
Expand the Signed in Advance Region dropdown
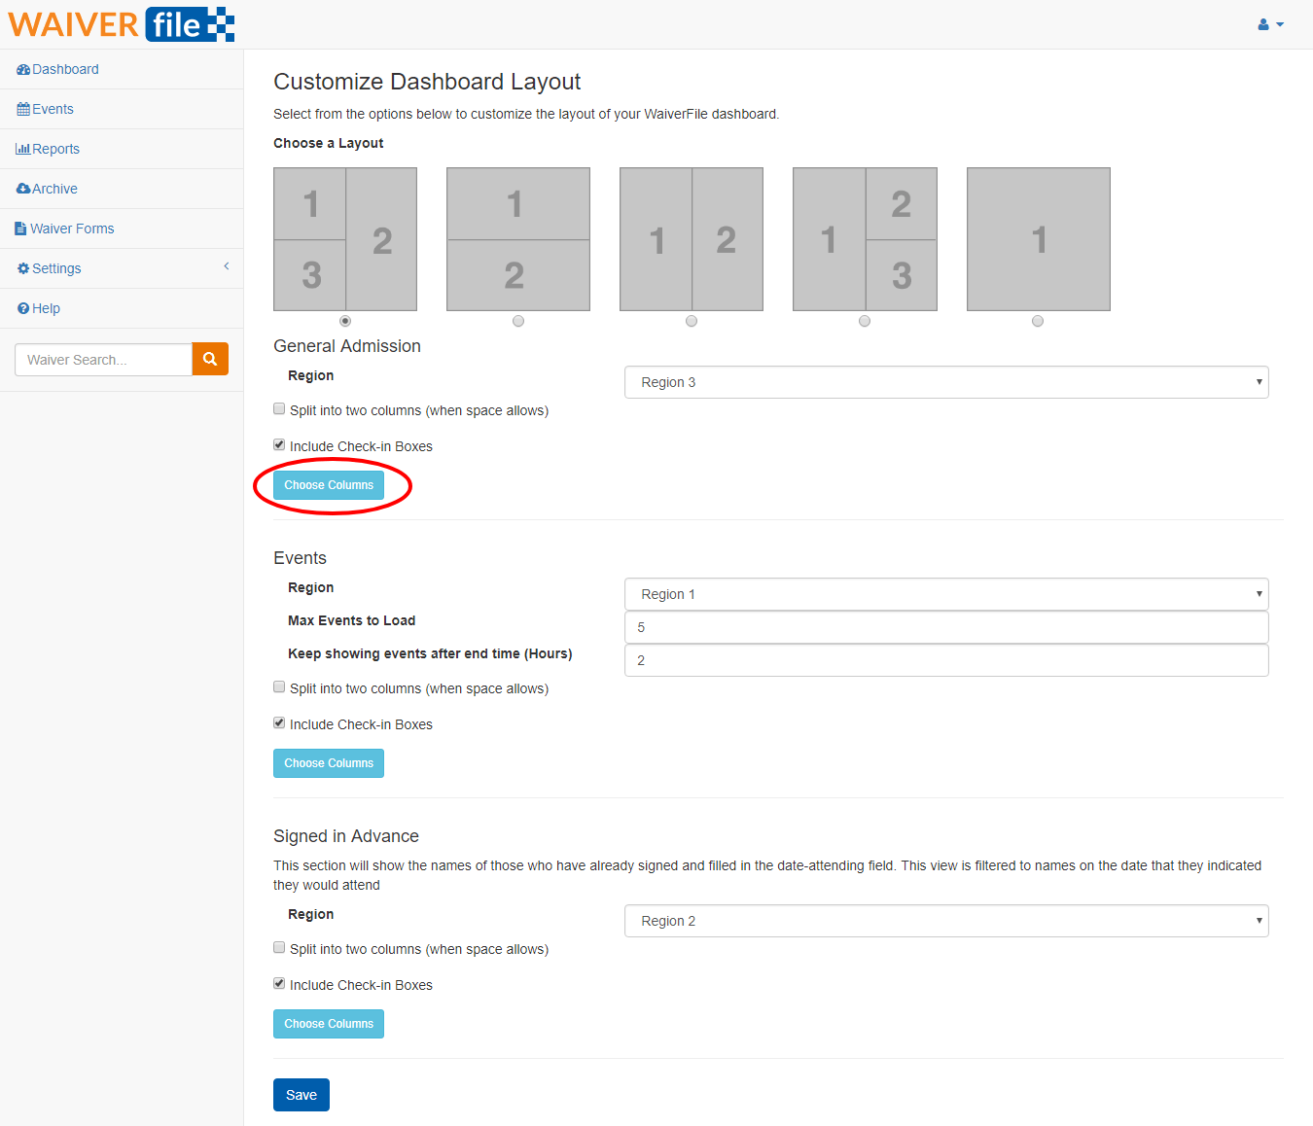click(945, 921)
